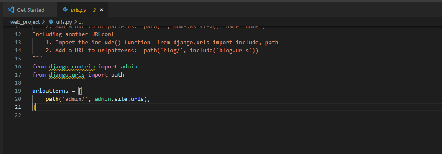Click the problems count 2 on urls.py tab
This screenshot has width=442, height=154.
pos(95,10)
